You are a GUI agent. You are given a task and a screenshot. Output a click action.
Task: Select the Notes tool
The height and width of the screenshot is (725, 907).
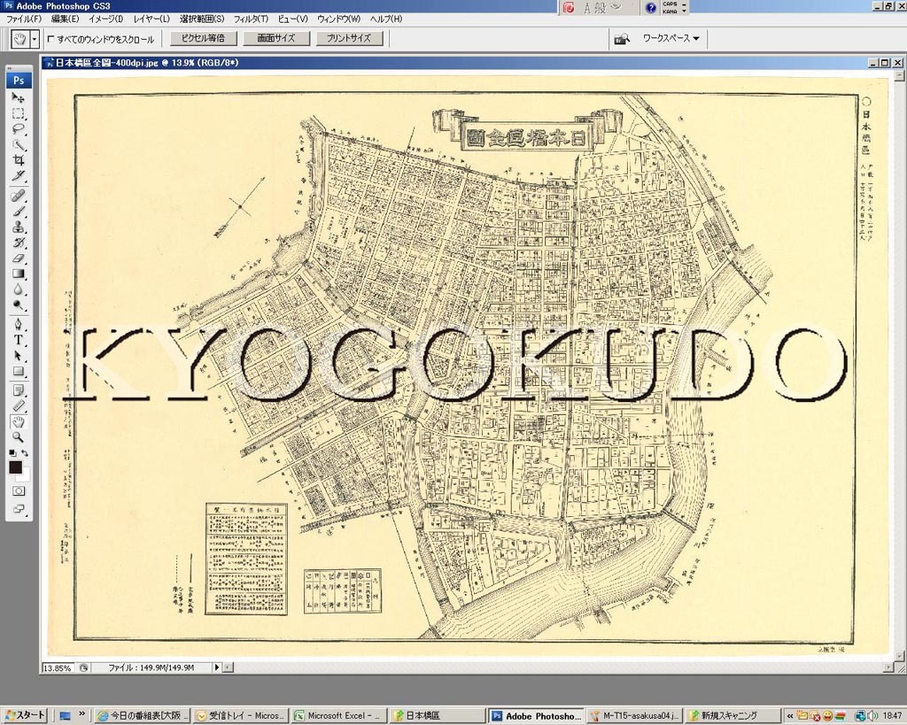pos(19,390)
